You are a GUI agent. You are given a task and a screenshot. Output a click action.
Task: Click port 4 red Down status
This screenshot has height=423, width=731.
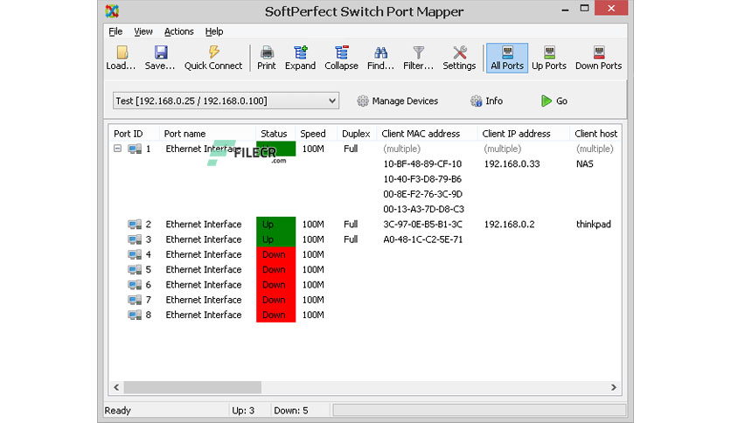click(275, 255)
